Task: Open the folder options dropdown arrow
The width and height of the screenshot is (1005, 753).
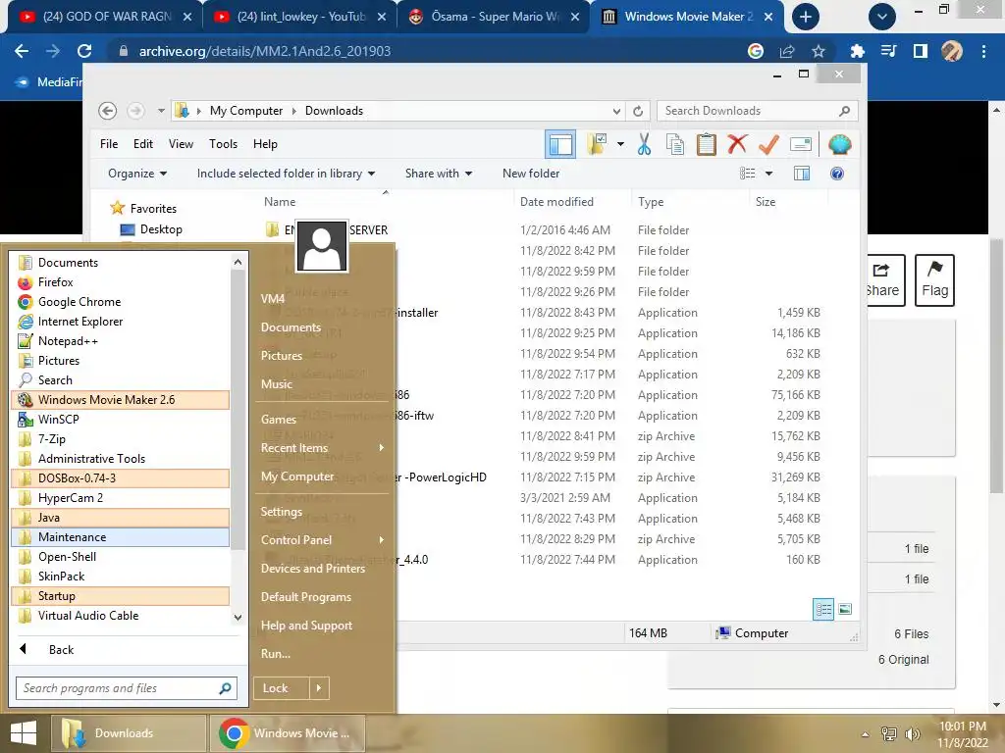Action: [620, 144]
